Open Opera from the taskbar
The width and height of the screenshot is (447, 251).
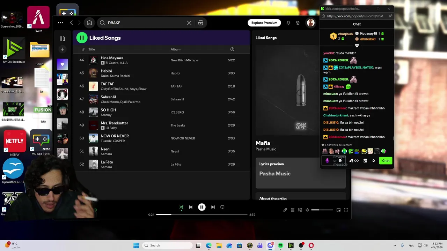click(311, 245)
